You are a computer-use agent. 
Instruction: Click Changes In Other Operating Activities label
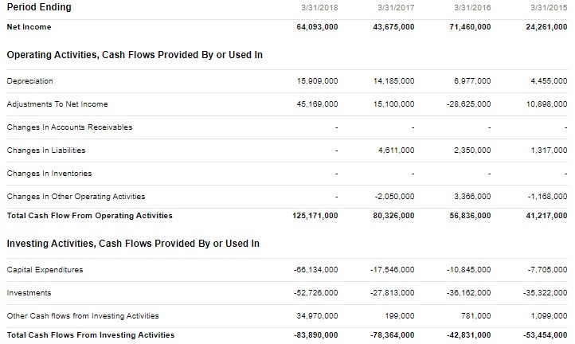tap(76, 197)
